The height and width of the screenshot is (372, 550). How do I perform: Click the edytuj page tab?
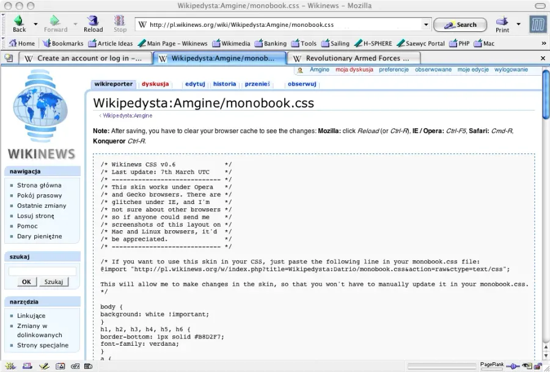(x=195, y=84)
